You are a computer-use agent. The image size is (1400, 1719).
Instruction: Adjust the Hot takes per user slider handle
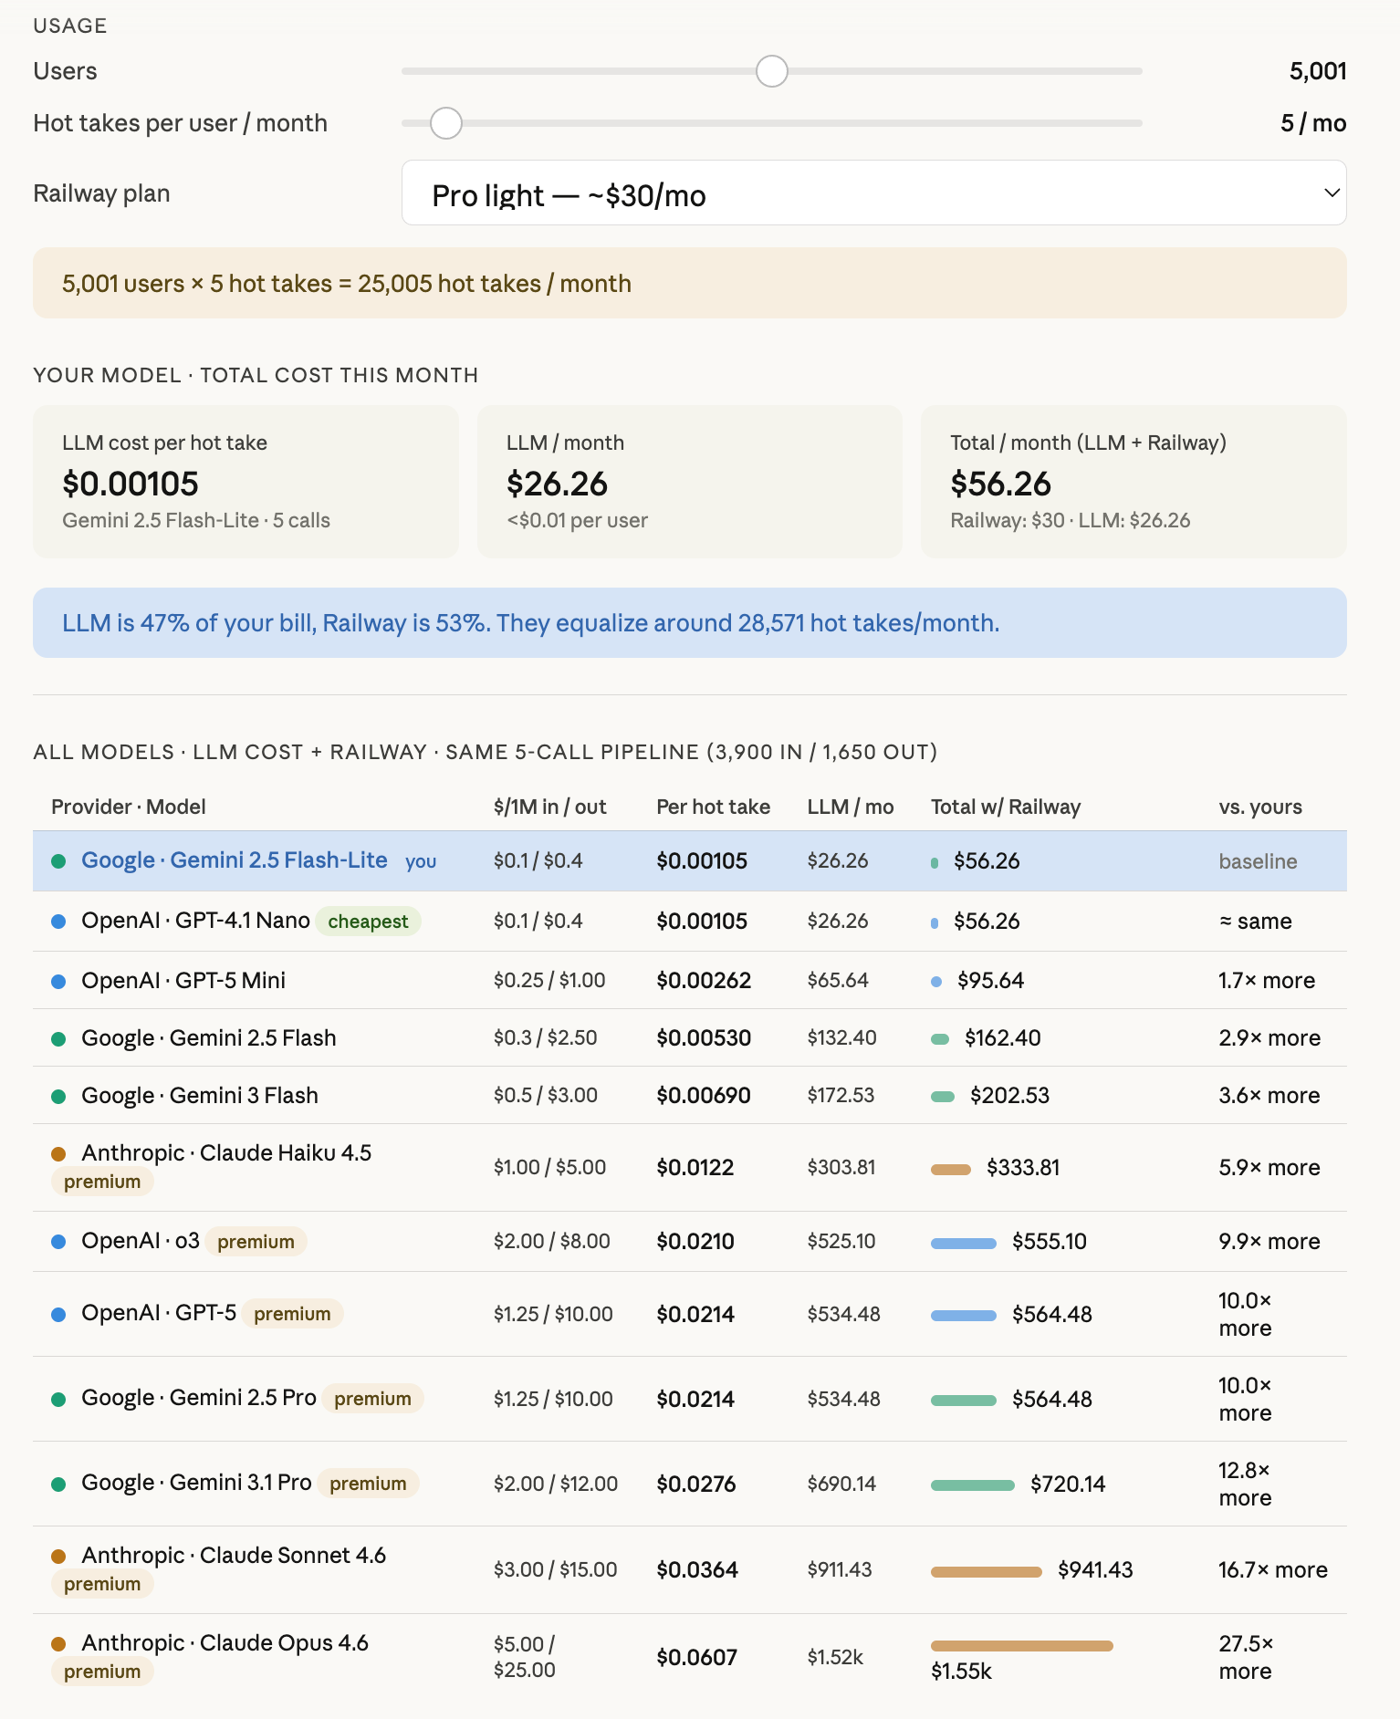446,123
